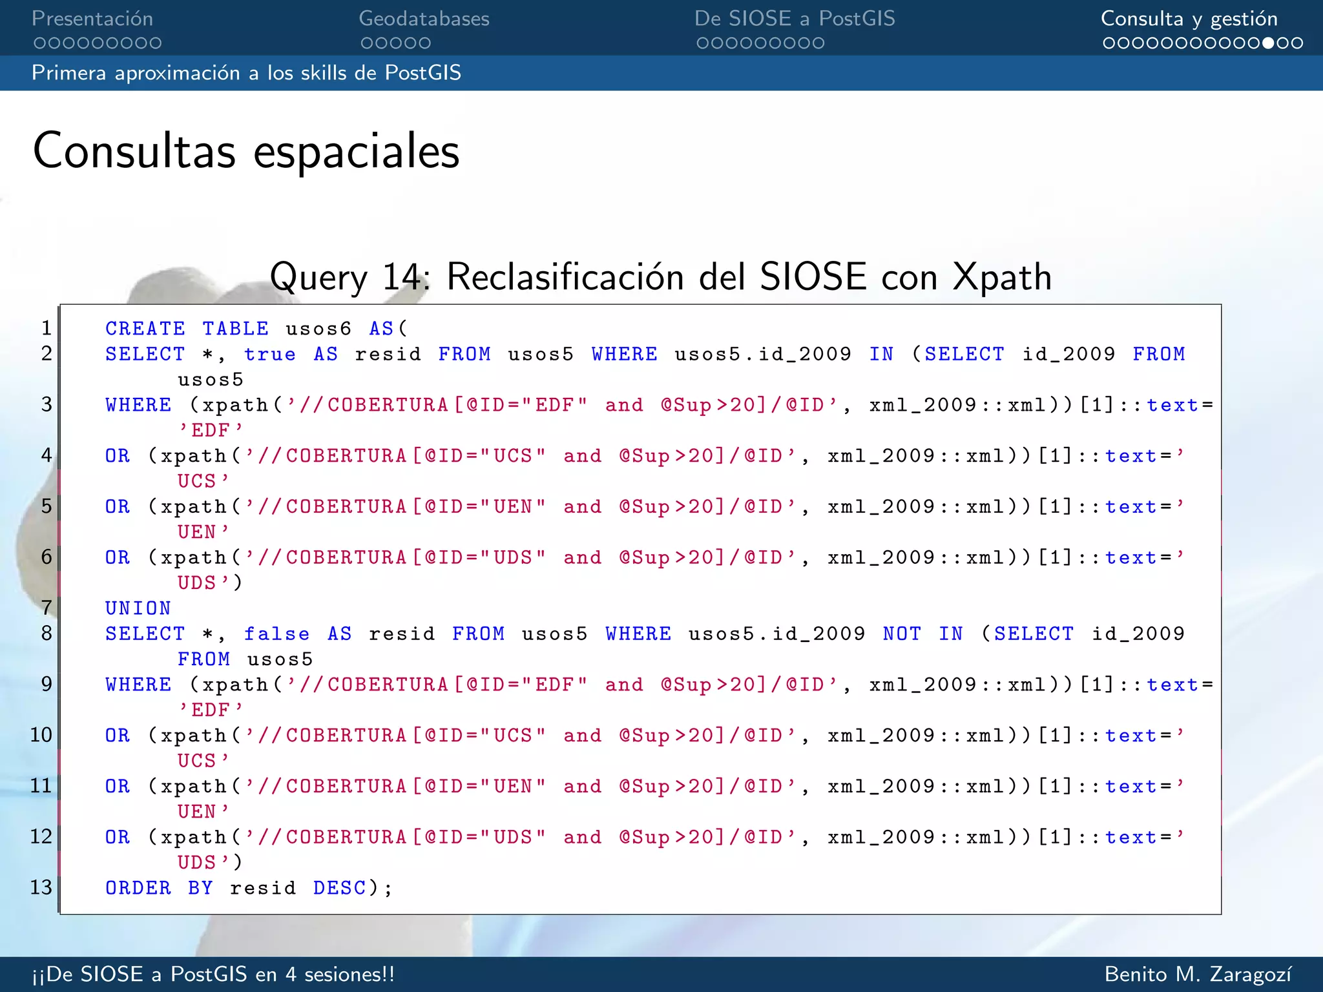Click last navigation dot under Consulta y gestión
The width and height of the screenshot is (1323, 992).
[1297, 43]
